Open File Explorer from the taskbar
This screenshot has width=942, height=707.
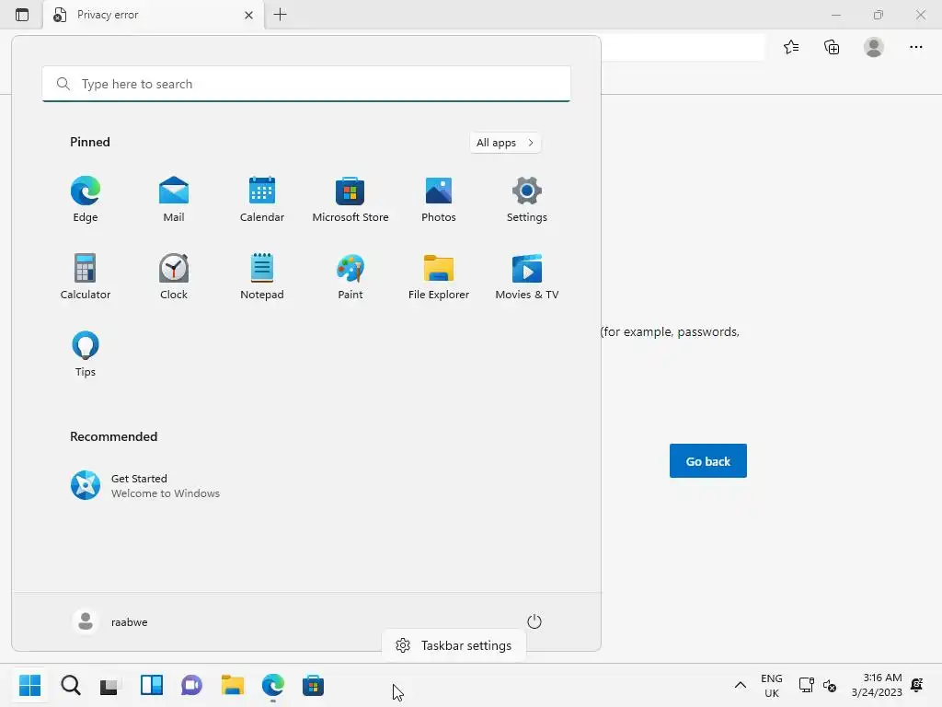pyautogui.click(x=233, y=685)
